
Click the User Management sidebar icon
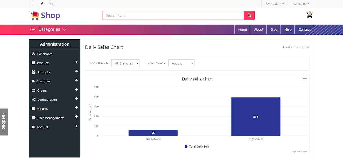click(x=33, y=118)
